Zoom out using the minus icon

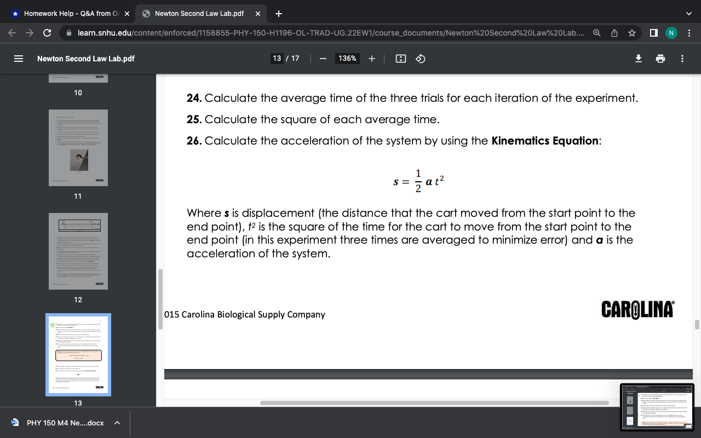pos(323,59)
